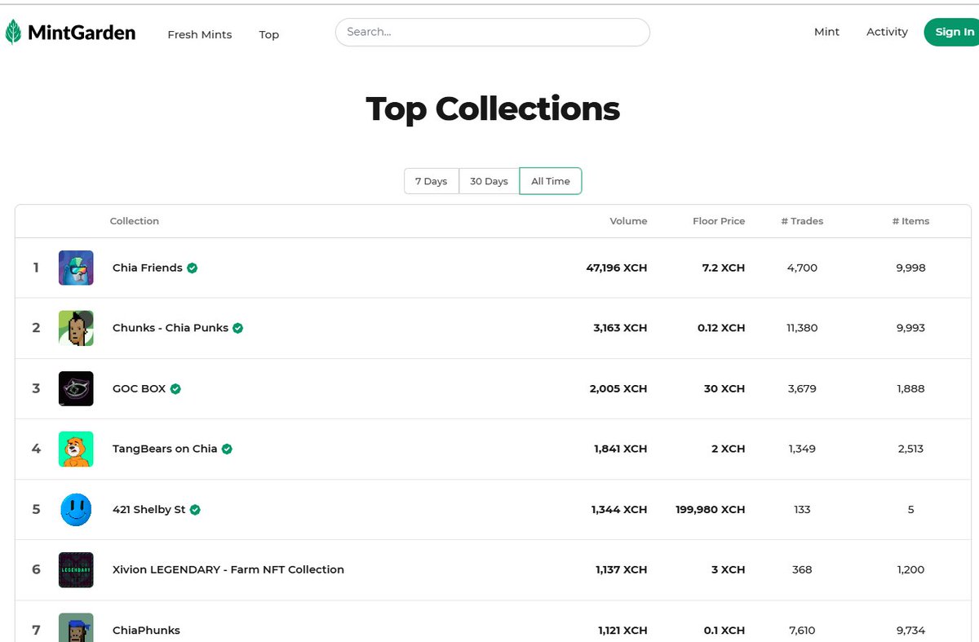Viewport: 979px width, 642px height.
Task: Open the Chia Friends collection link
Action: point(148,268)
